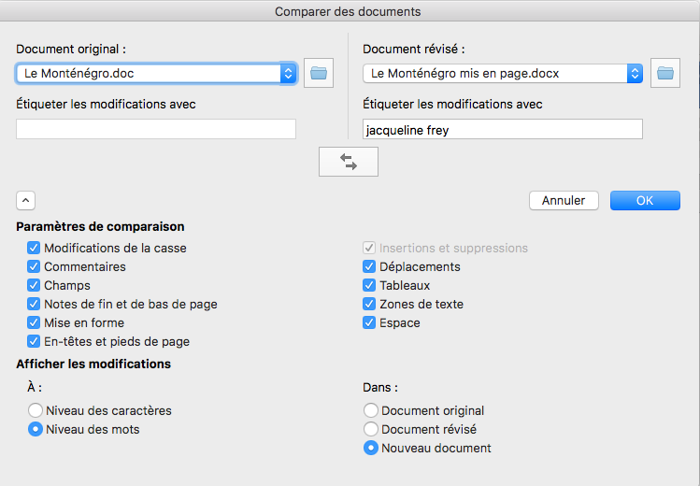The width and height of the screenshot is (700, 486).
Task: Toggle the Mise en forme checkbox
Action: (x=34, y=323)
